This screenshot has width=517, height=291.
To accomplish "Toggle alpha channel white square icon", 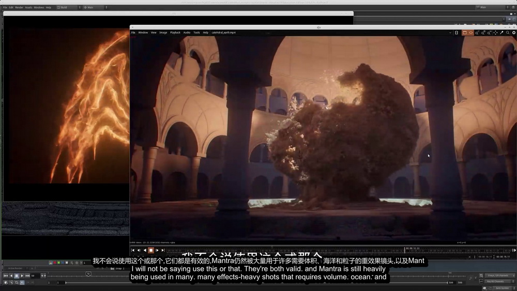I will point(67,263).
